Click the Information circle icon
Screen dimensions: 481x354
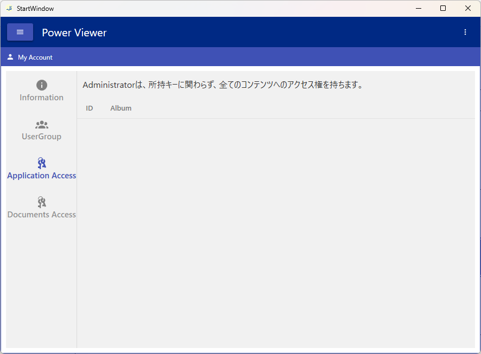click(42, 85)
